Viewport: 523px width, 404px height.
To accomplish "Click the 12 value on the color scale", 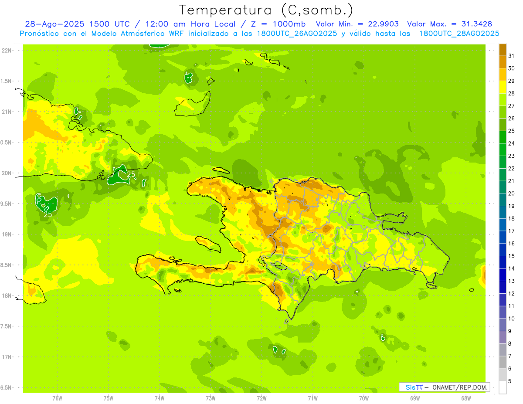I will tap(511, 293).
